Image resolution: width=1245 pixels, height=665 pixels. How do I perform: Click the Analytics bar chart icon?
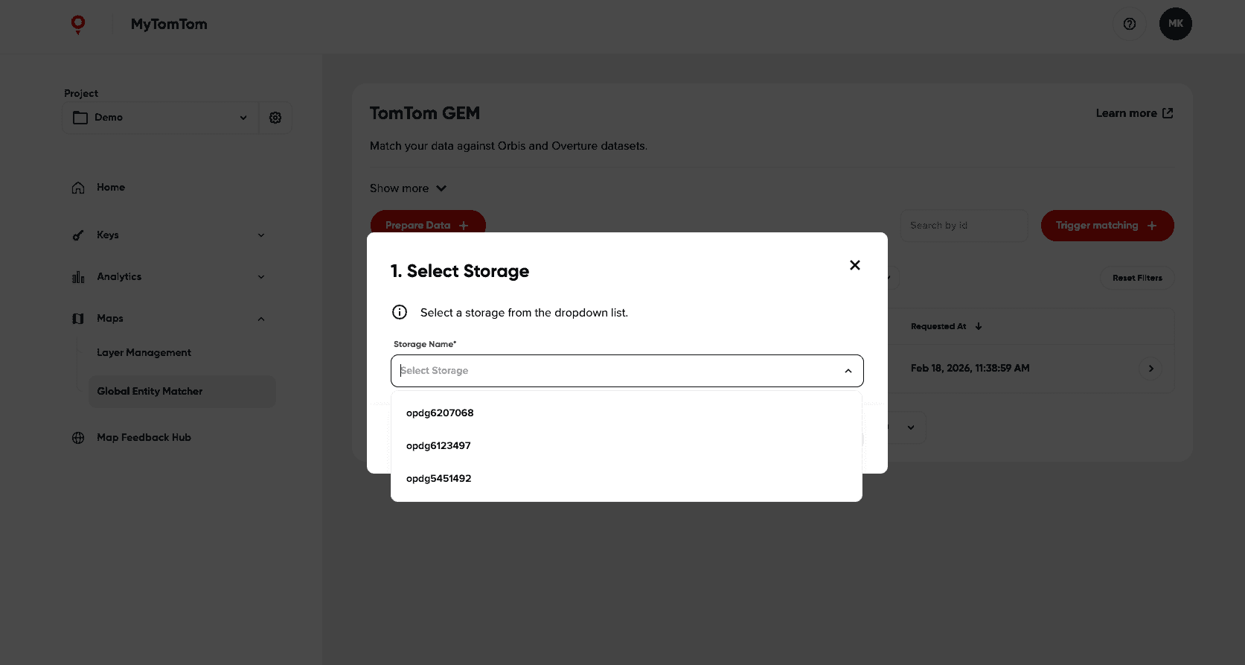tap(78, 277)
